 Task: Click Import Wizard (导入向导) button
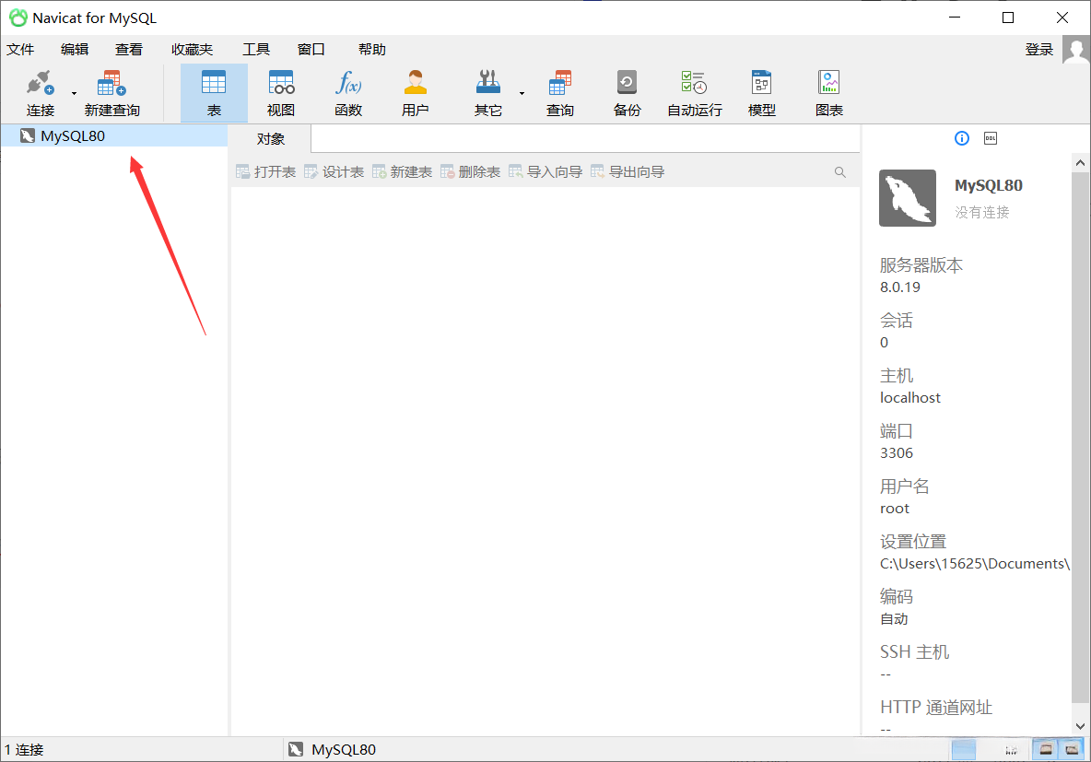[x=545, y=172]
